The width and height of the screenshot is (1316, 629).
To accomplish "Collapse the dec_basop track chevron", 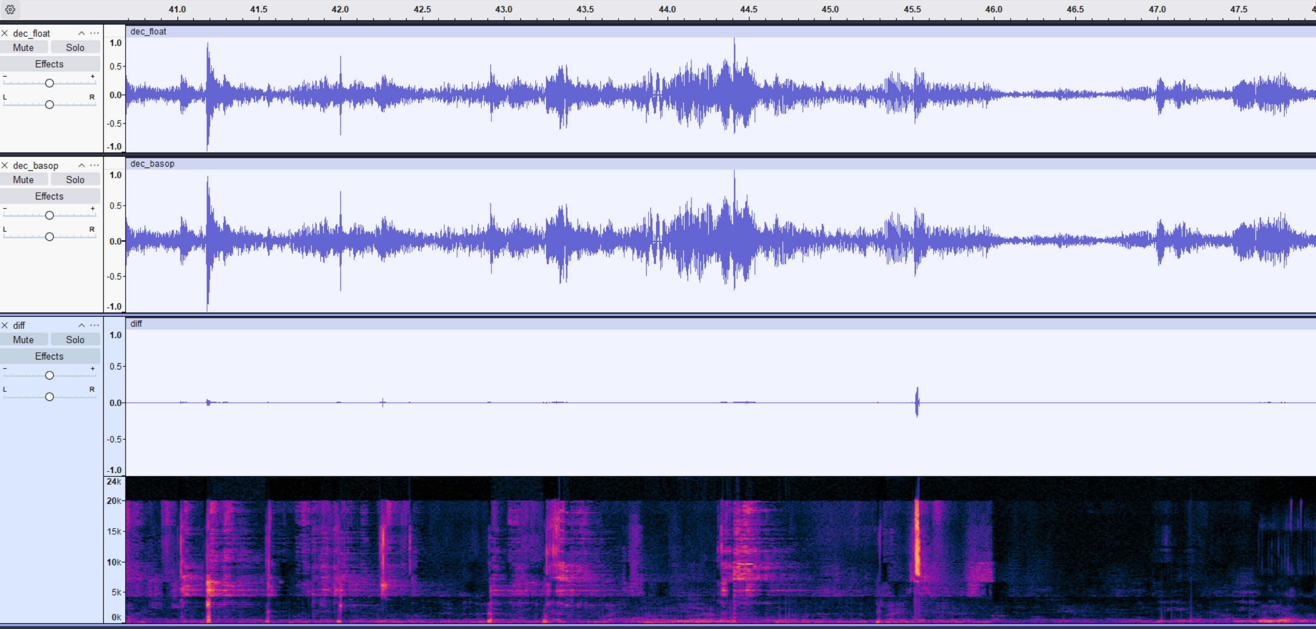I will click(81, 166).
